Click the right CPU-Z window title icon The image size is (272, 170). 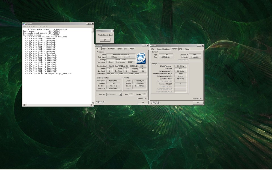[x=151, y=46]
